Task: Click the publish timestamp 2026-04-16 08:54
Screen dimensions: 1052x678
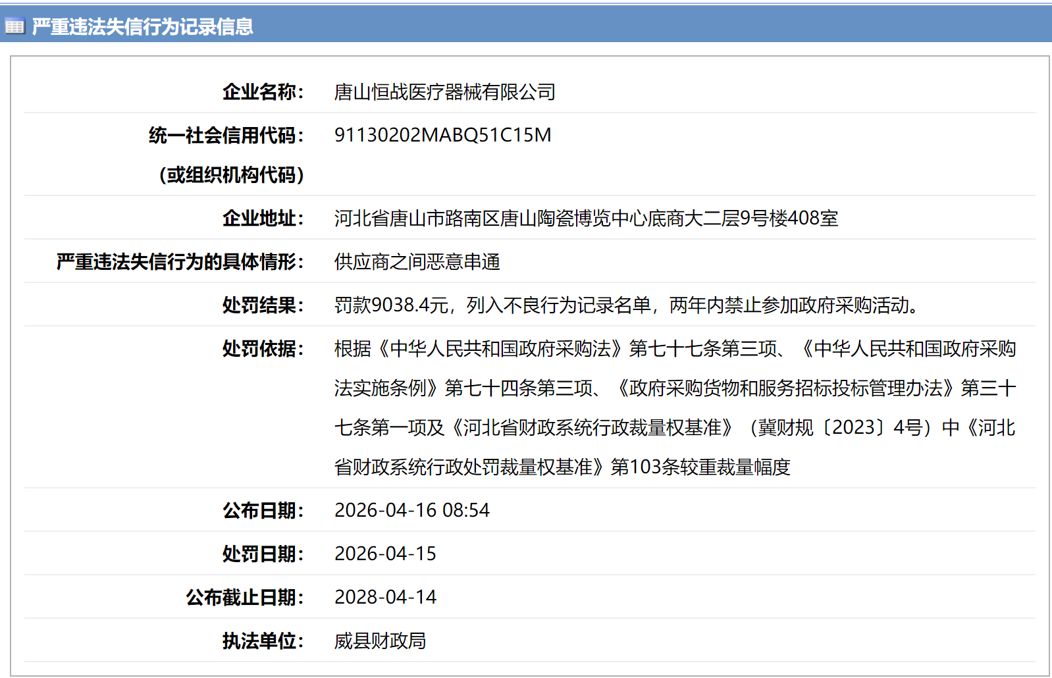Action: tap(411, 510)
